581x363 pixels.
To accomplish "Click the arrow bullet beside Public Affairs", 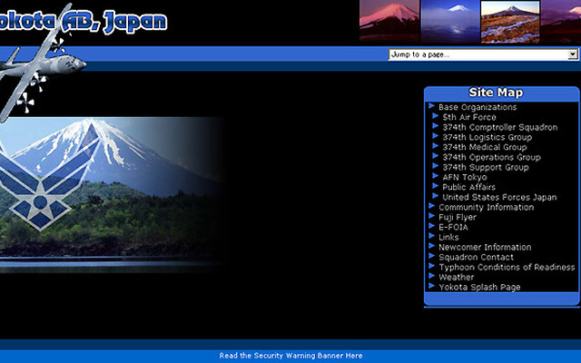I will (x=436, y=186).
